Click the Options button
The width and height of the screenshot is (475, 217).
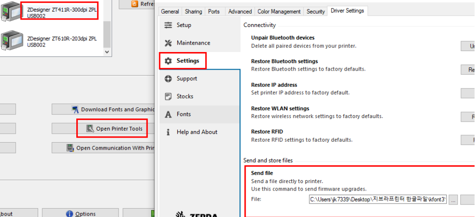coord(80,213)
